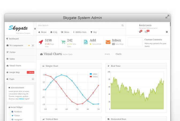Click the search magnifier icon
Screen dimensions: 180x121
click(122, 25)
